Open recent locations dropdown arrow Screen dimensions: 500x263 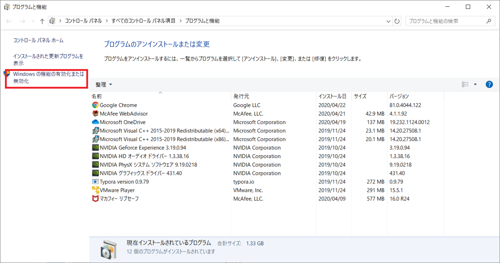pyautogui.click(x=33, y=21)
